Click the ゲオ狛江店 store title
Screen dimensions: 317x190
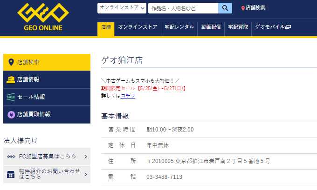coord(122,60)
